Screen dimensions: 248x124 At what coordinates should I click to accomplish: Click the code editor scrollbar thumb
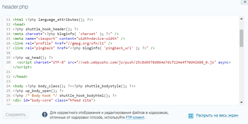241,38
